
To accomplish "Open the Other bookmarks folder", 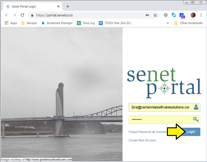I will click(188, 23).
